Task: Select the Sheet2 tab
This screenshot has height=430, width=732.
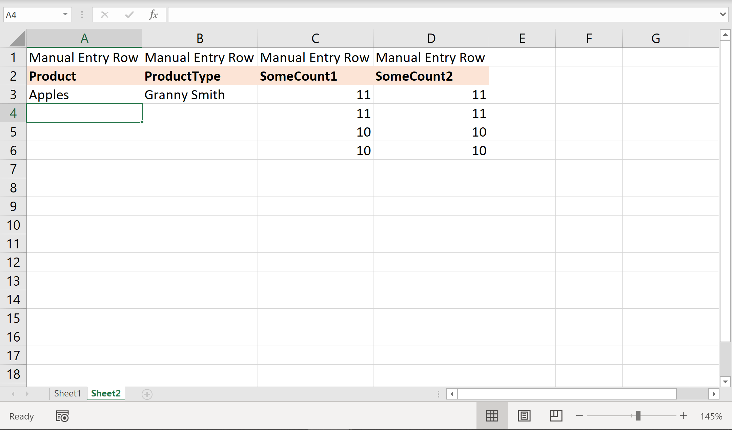Action: click(106, 393)
